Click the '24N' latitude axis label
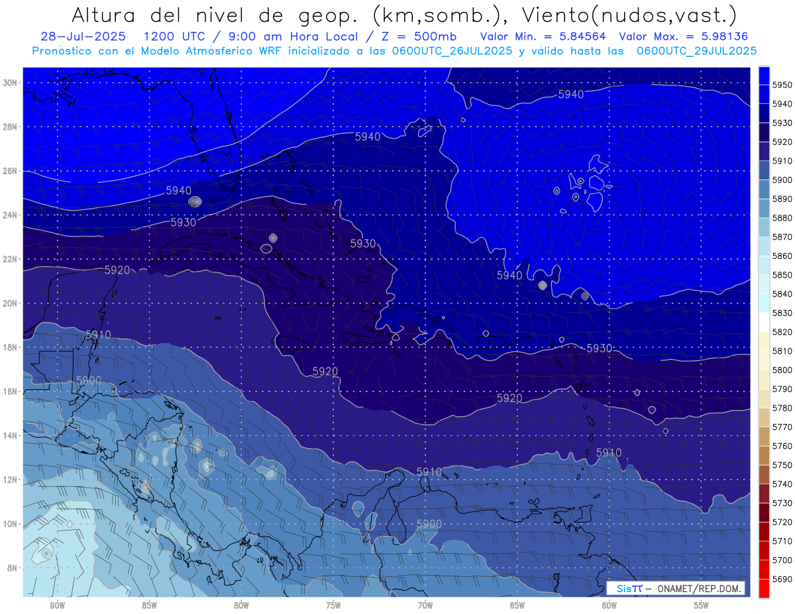 [x=10, y=215]
